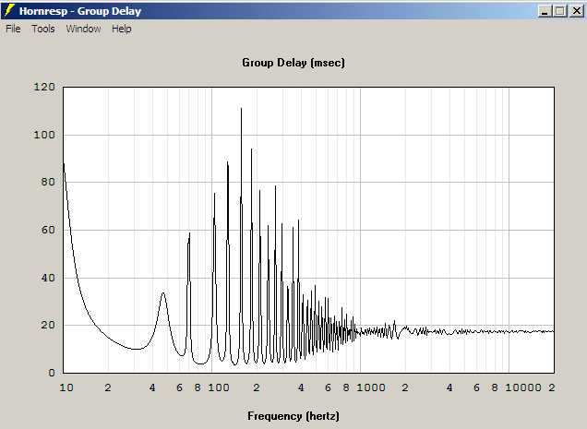Click the 80 label on the vertical axis
The image size is (587, 429).
tap(48, 182)
